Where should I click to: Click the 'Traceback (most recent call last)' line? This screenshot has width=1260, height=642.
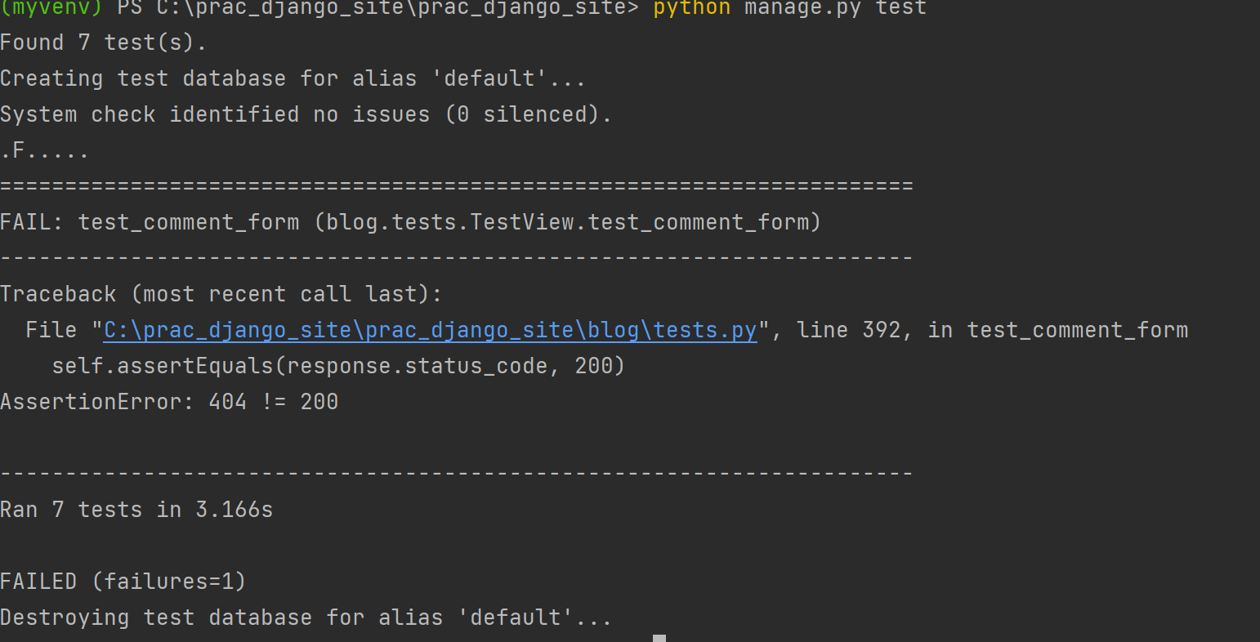[x=221, y=294]
